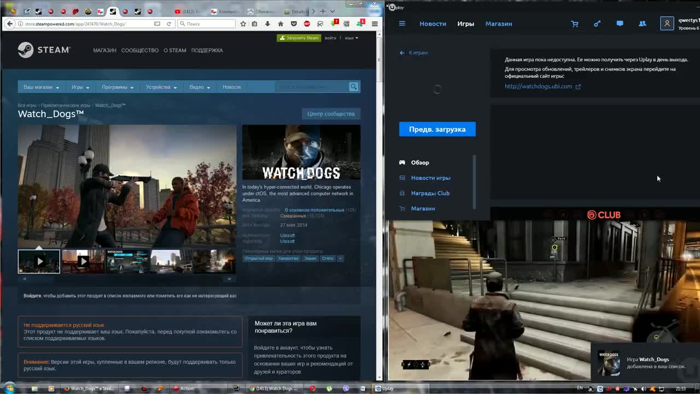Image resolution: width=700 pixels, height=394 pixels.
Task: Open 'ПОДДЕРЖКА' in Steam header
Action: pyautogui.click(x=207, y=50)
